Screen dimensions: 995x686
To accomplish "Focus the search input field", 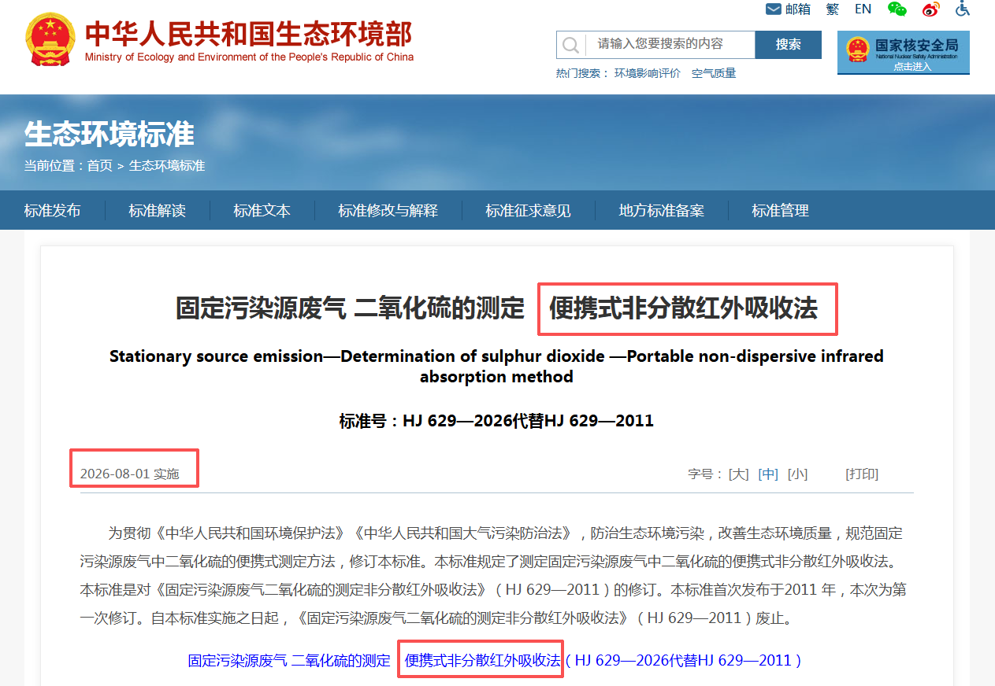I will pos(670,45).
